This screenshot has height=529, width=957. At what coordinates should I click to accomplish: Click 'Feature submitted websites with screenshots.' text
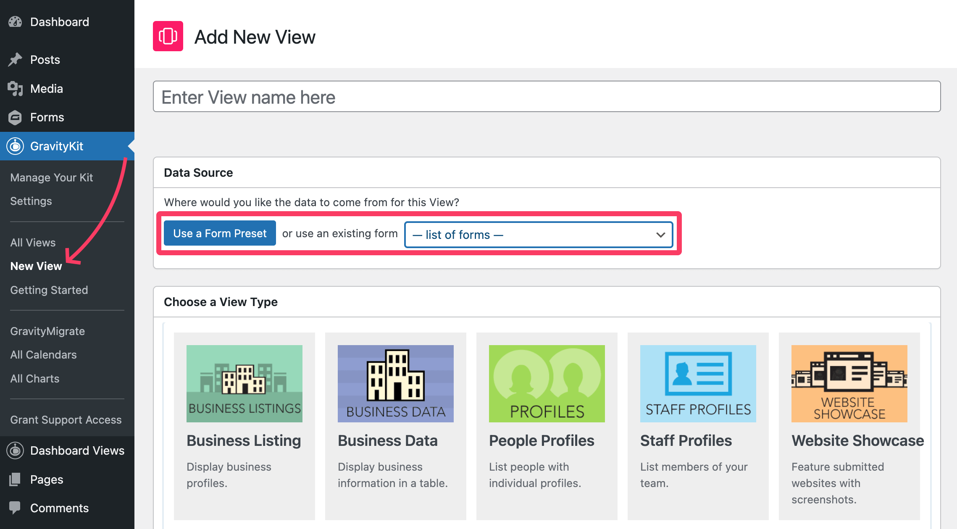[838, 483]
